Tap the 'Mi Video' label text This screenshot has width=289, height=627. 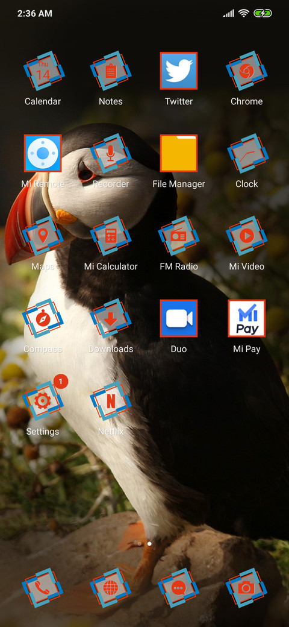247,266
